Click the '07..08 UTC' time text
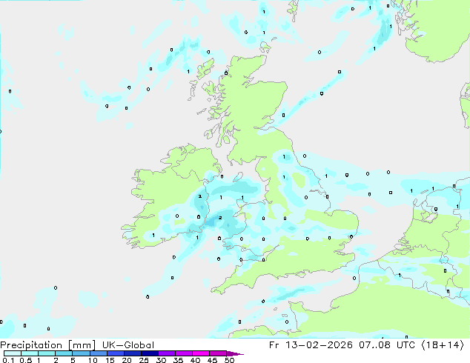The image size is (470, 363). (x=387, y=345)
